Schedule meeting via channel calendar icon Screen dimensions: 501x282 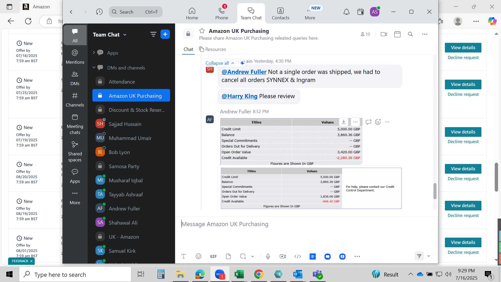pyautogui.click(x=397, y=34)
